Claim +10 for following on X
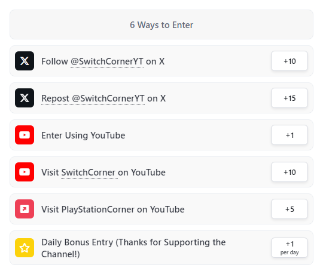Image resolution: width=323 pixels, height=271 pixels. (290, 61)
